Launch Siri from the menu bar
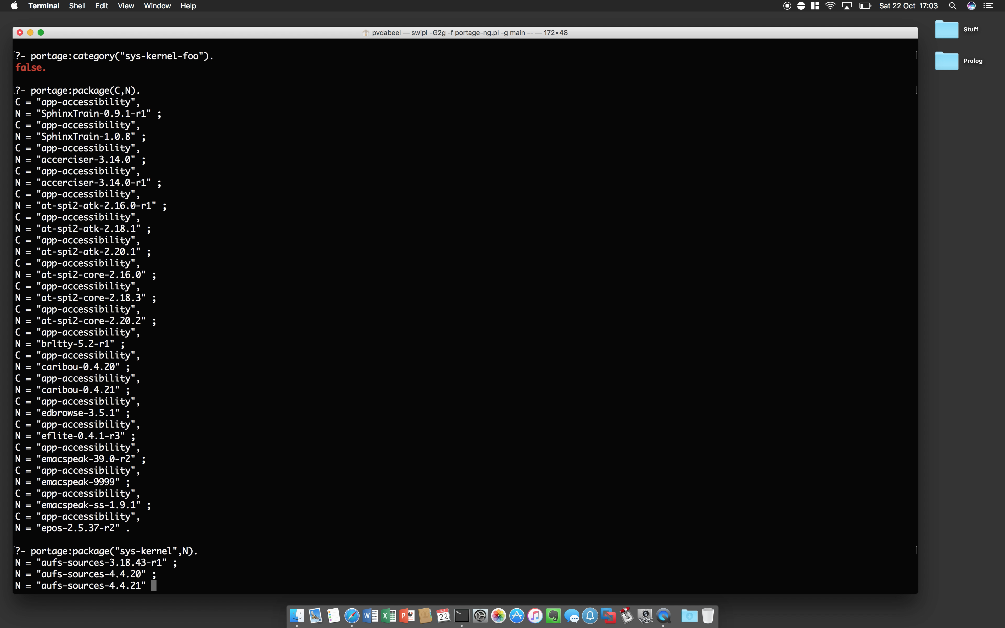The image size is (1005, 628). (x=971, y=6)
